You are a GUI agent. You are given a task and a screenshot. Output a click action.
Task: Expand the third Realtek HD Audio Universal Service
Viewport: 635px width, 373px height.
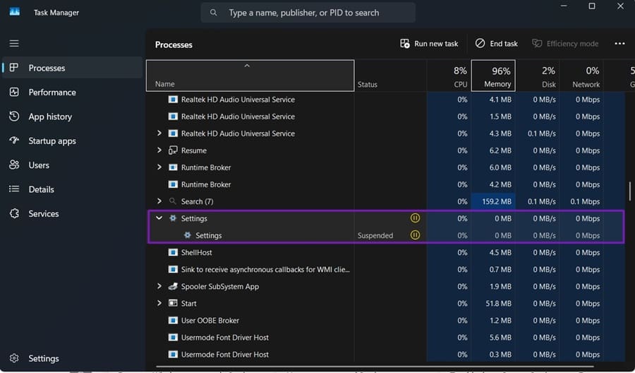[159, 133]
